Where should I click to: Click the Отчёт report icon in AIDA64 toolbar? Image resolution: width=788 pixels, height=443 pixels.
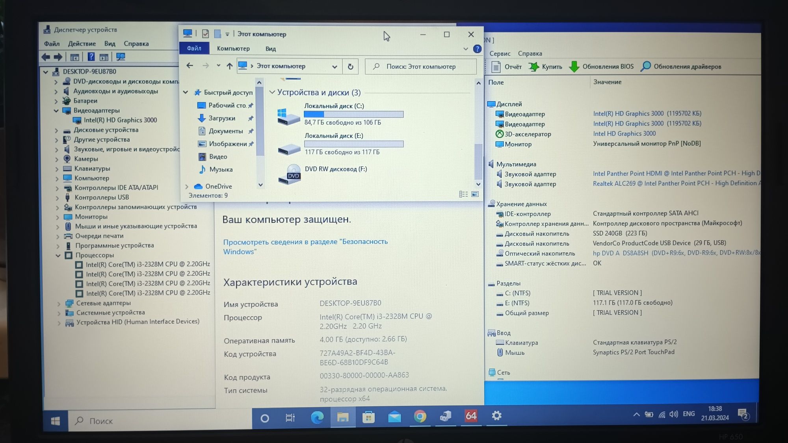click(496, 67)
